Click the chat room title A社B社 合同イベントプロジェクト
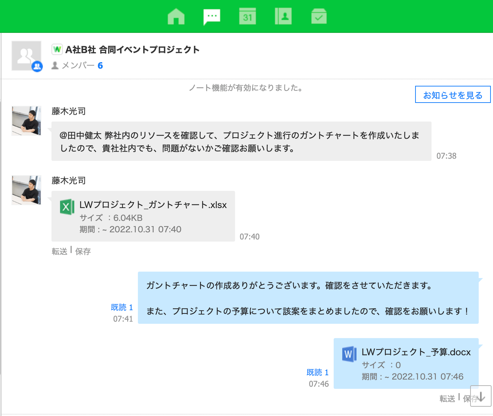The height and width of the screenshot is (416, 493). click(x=132, y=50)
